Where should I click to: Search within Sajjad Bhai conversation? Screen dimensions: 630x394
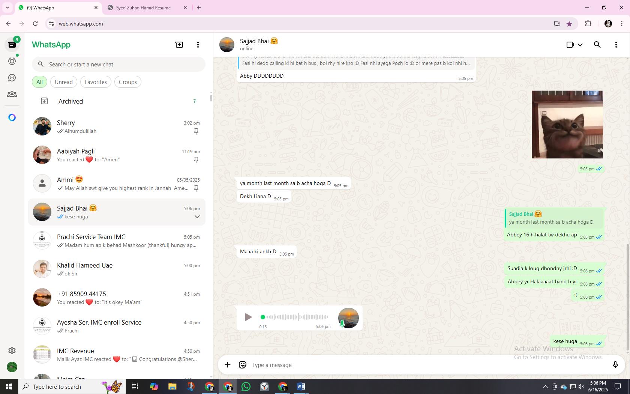point(597,45)
